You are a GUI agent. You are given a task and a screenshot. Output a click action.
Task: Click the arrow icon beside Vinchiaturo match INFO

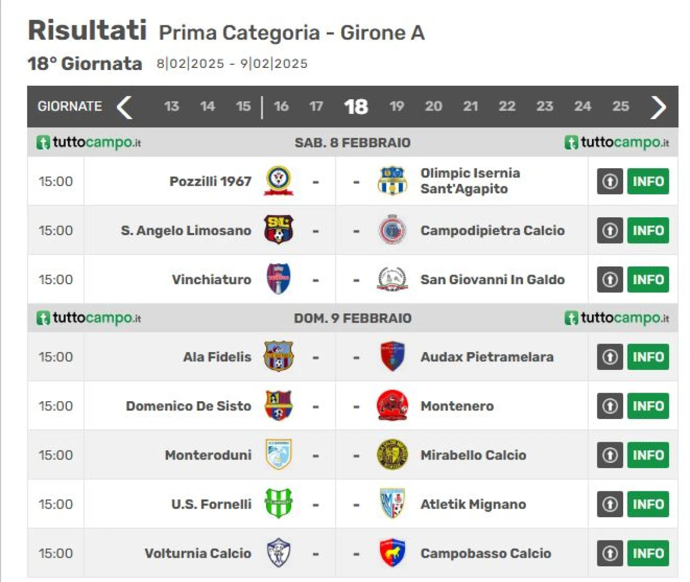[610, 279]
